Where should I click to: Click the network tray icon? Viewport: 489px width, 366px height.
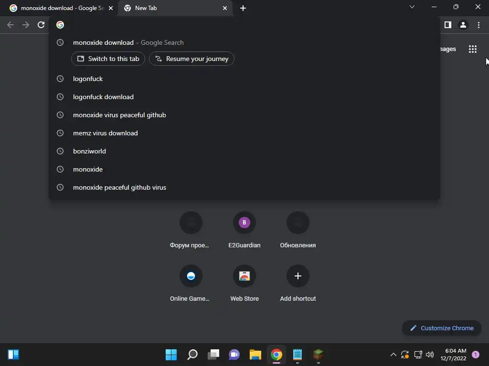click(x=418, y=355)
